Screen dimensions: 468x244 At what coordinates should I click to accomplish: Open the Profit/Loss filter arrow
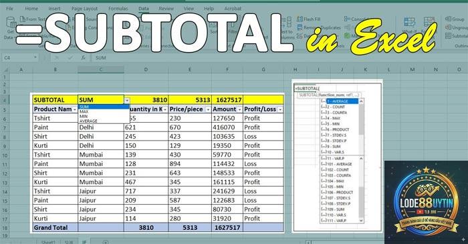280,110
